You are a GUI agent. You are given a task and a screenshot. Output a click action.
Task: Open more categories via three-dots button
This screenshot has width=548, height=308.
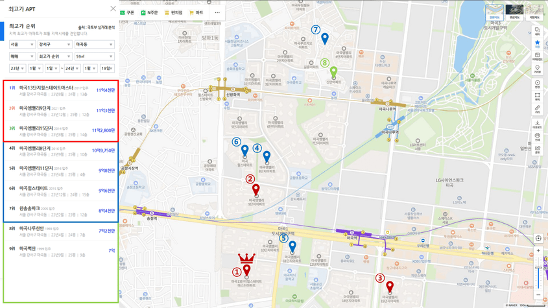pyautogui.click(x=217, y=12)
